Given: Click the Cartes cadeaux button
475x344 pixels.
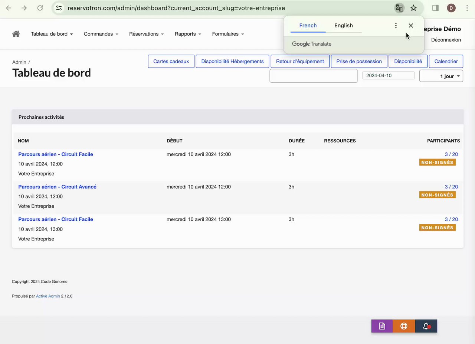Looking at the screenshot, I should pos(171,61).
